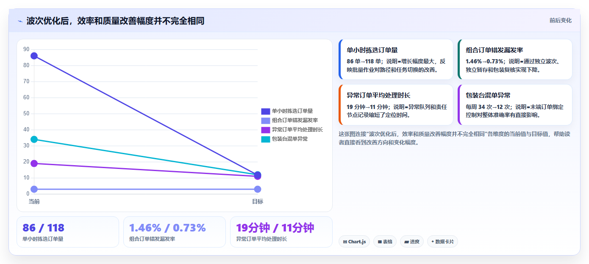The height and width of the screenshot is (264, 589).
Task: Click the y-axis label 90
Action: tap(26, 49)
